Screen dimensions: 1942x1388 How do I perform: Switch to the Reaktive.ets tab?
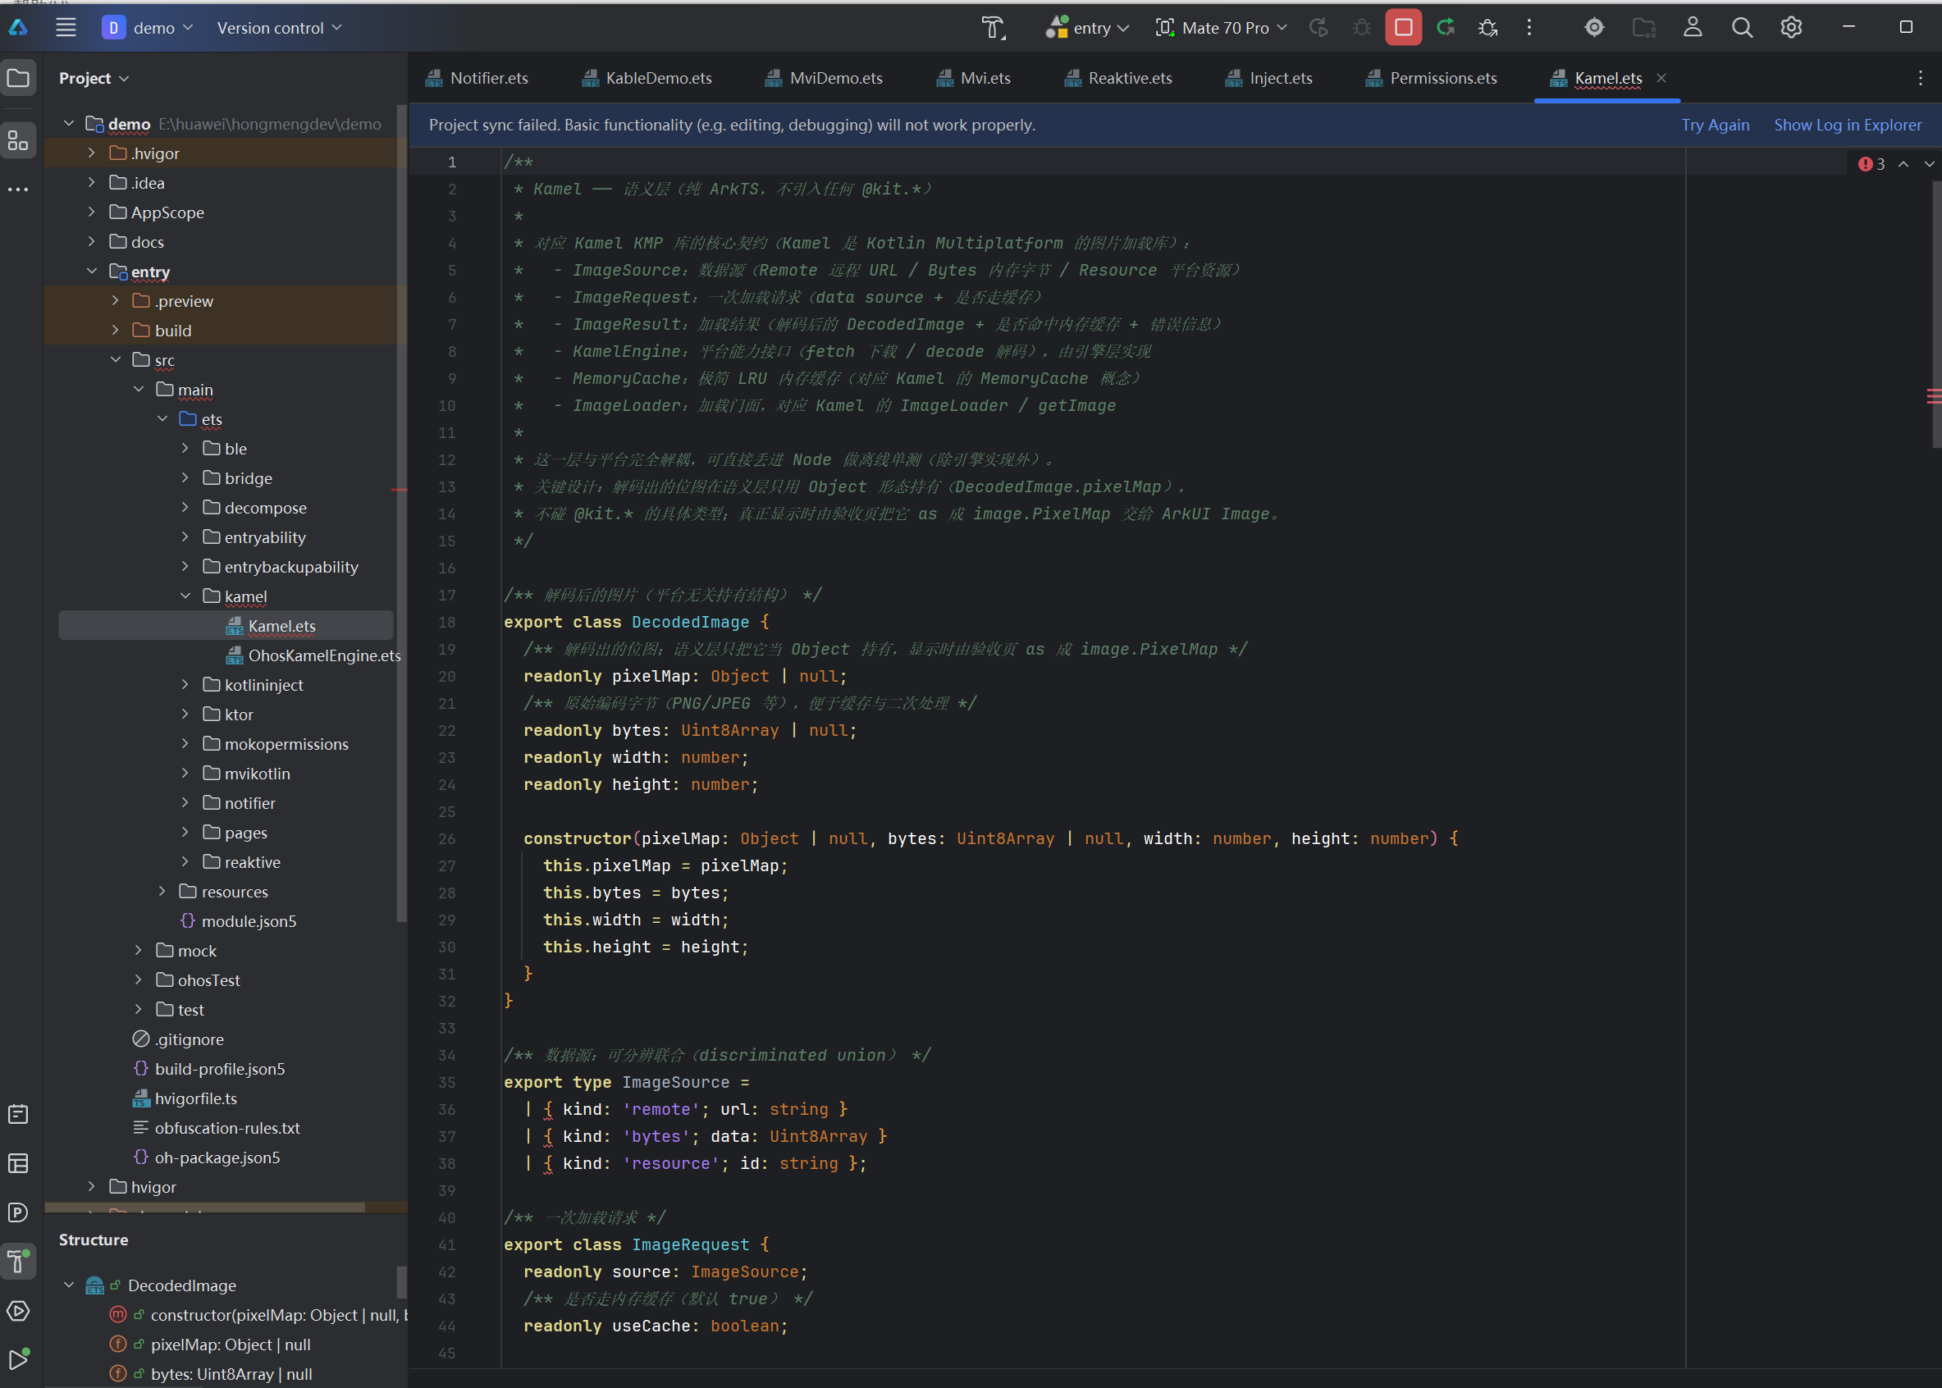pyautogui.click(x=1118, y=79)
